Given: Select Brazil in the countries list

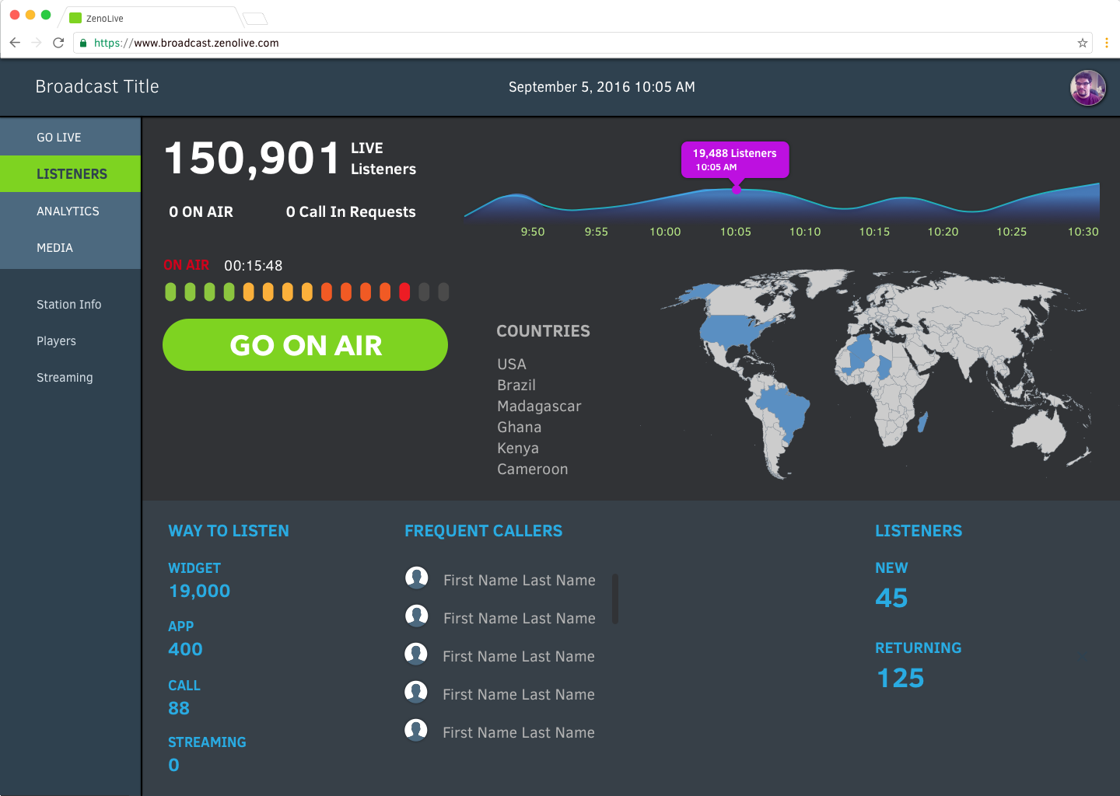Looking at the screenshot, I should (x=516, y=385).
